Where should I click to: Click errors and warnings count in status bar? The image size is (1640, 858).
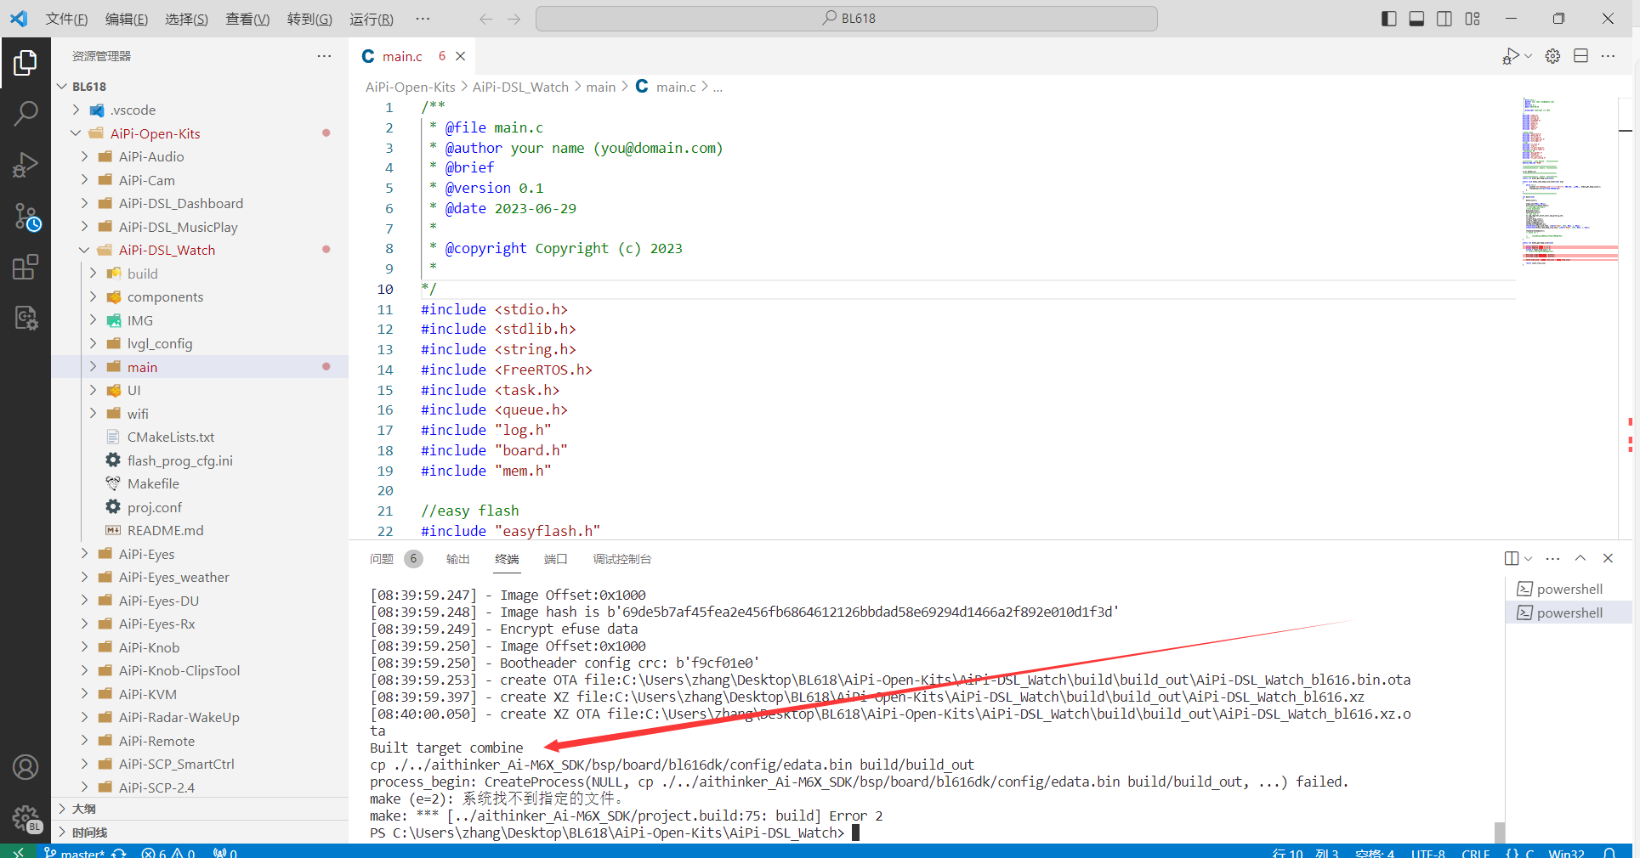coord(168,852)
